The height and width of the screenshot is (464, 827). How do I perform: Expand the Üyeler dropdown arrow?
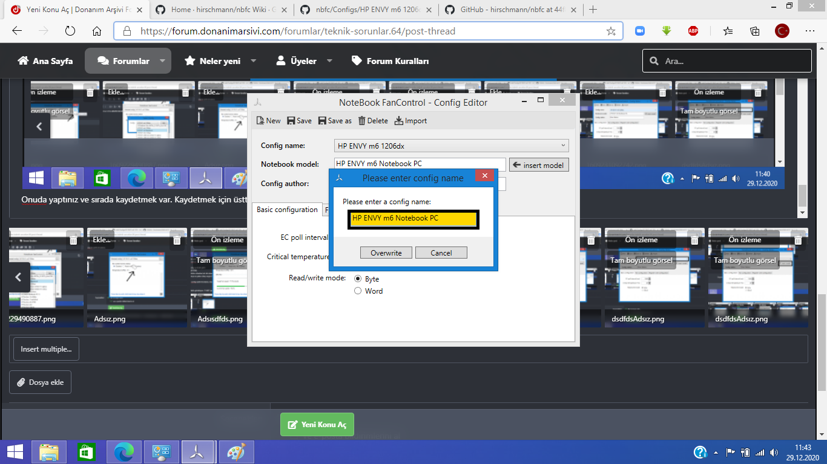coord(329,61)
